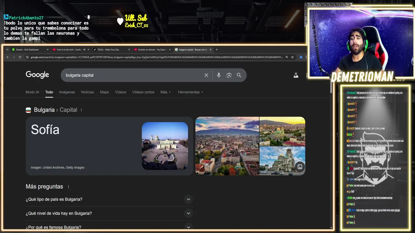
Task: Open the Imágenes results tab
Action: point(67,92)
